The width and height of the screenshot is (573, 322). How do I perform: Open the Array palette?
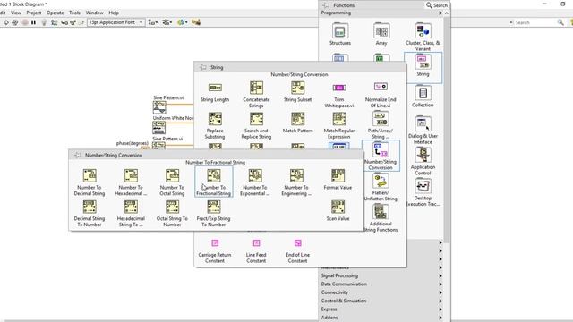[381, 34]
